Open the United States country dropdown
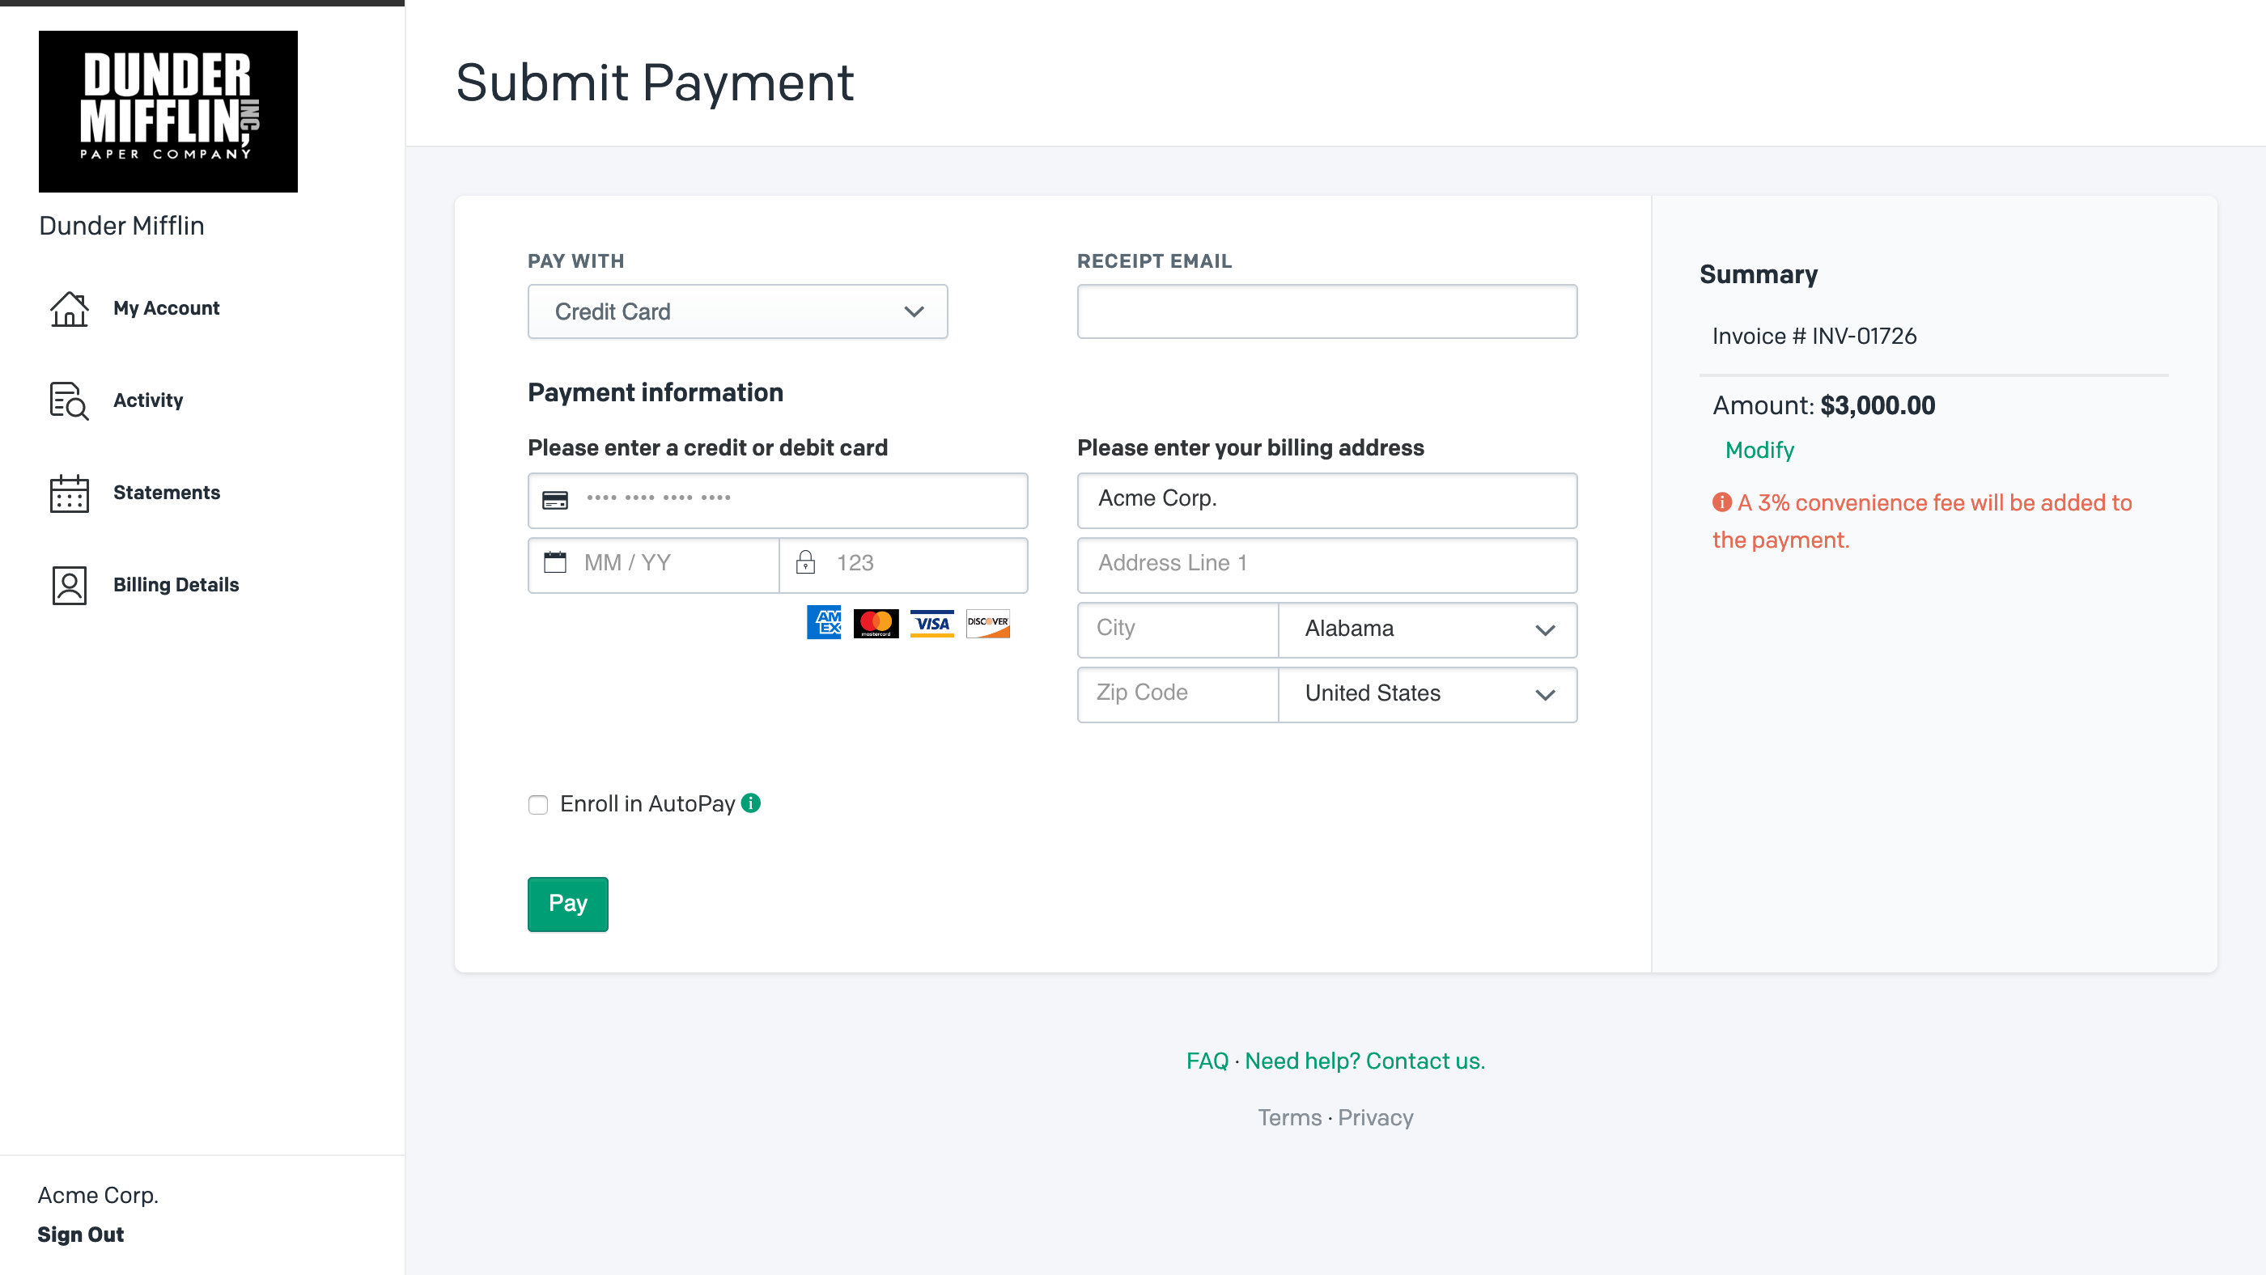Screen dimensions: 2266x1275 [x=1427, y=694]
